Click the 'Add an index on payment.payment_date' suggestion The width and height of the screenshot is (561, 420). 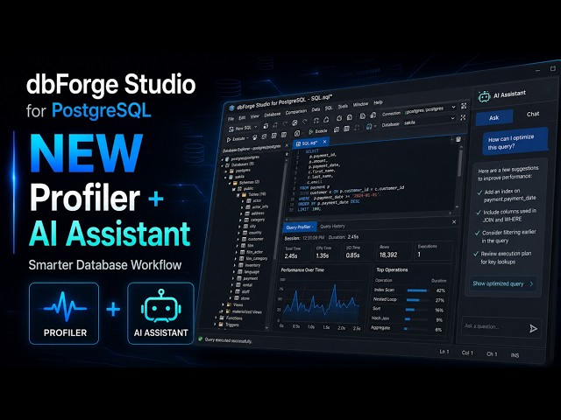pyautogui.click(x=507, y=195)
